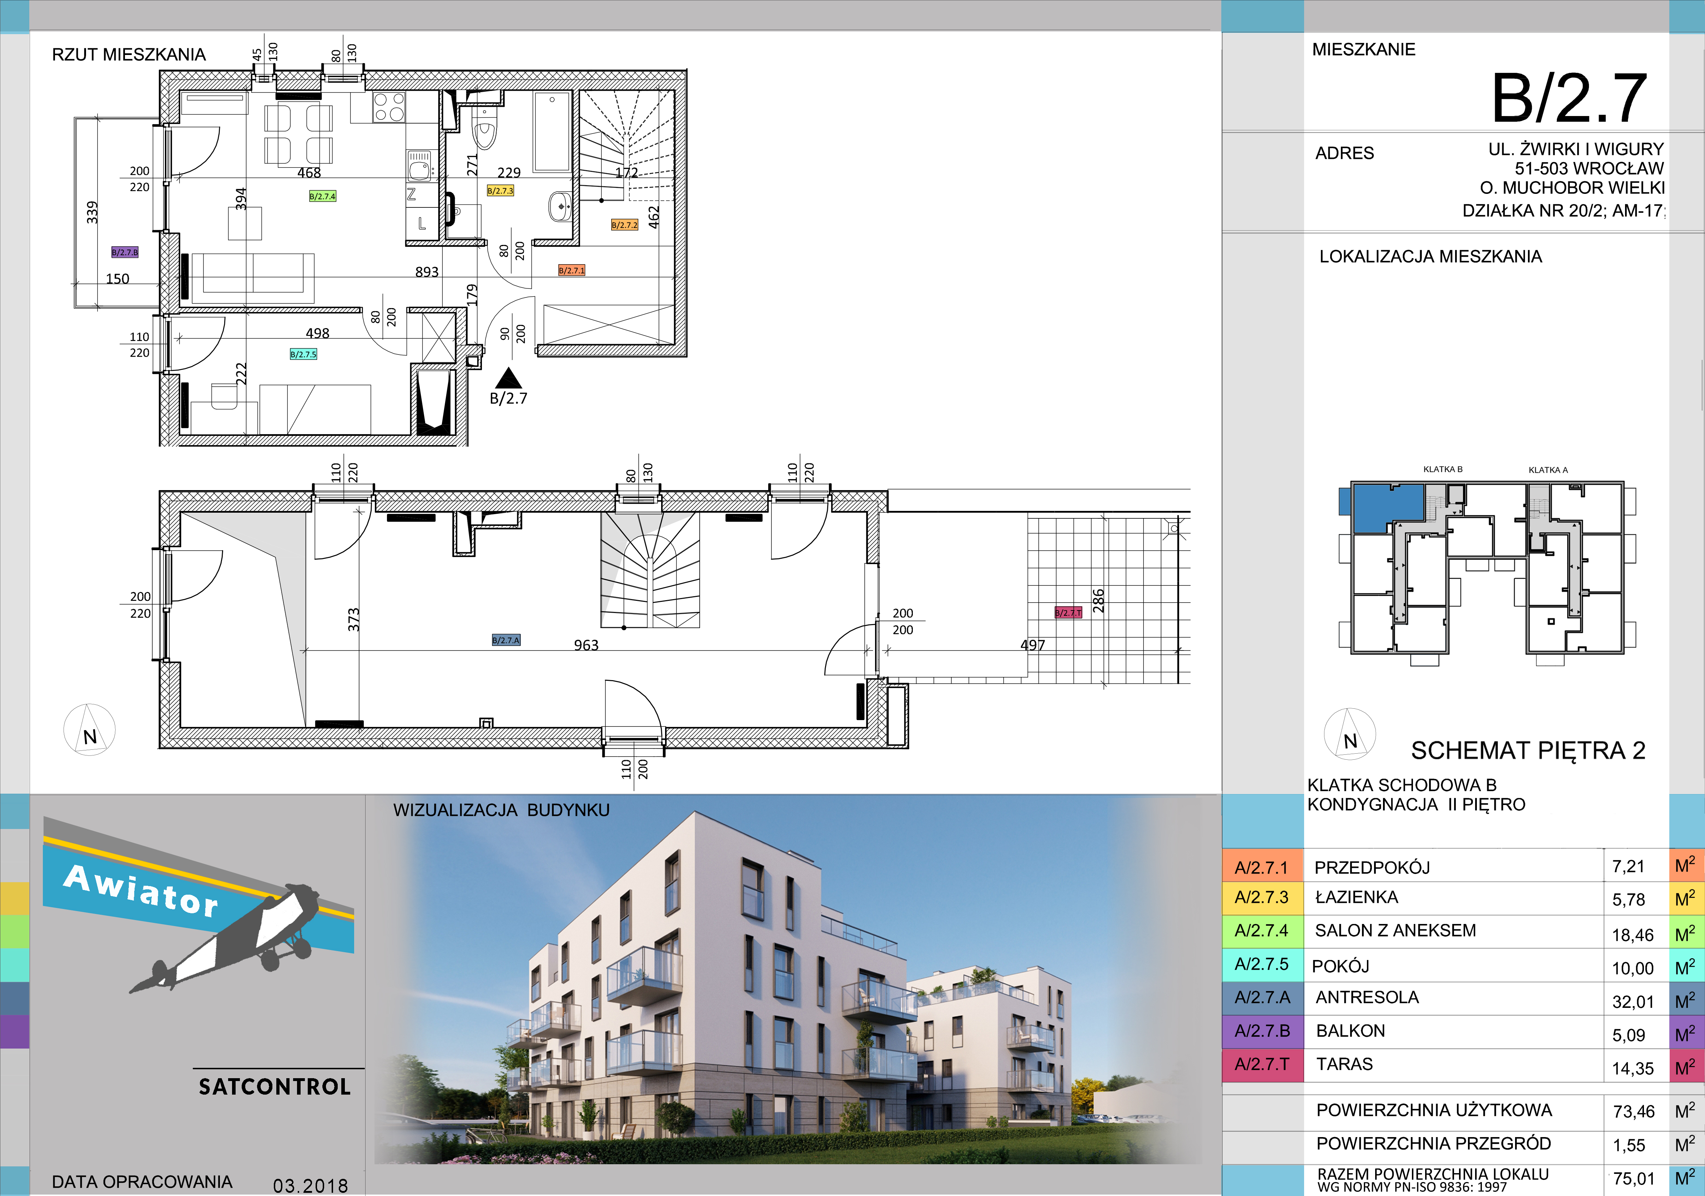This screenshot has width=1705, height=1196.
Task: Click the 18,46 area value
Action: pos(1633,936)
